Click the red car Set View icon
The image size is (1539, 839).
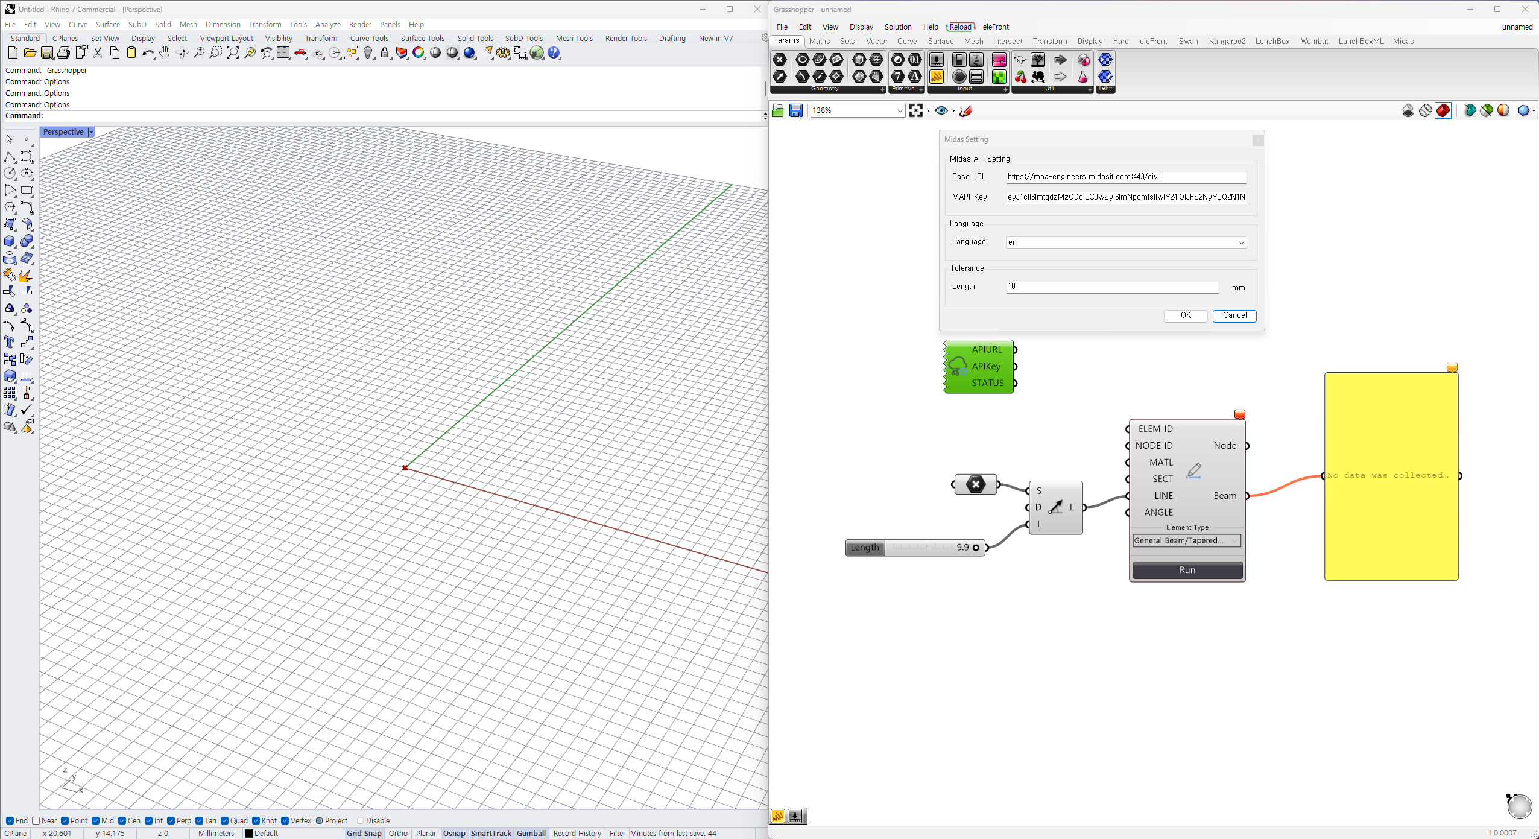[300, 53]
